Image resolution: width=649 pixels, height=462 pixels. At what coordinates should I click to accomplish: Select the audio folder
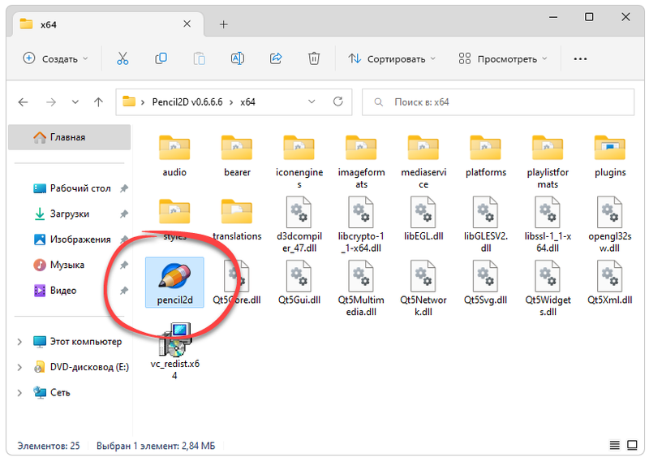[x=174, y=156]
